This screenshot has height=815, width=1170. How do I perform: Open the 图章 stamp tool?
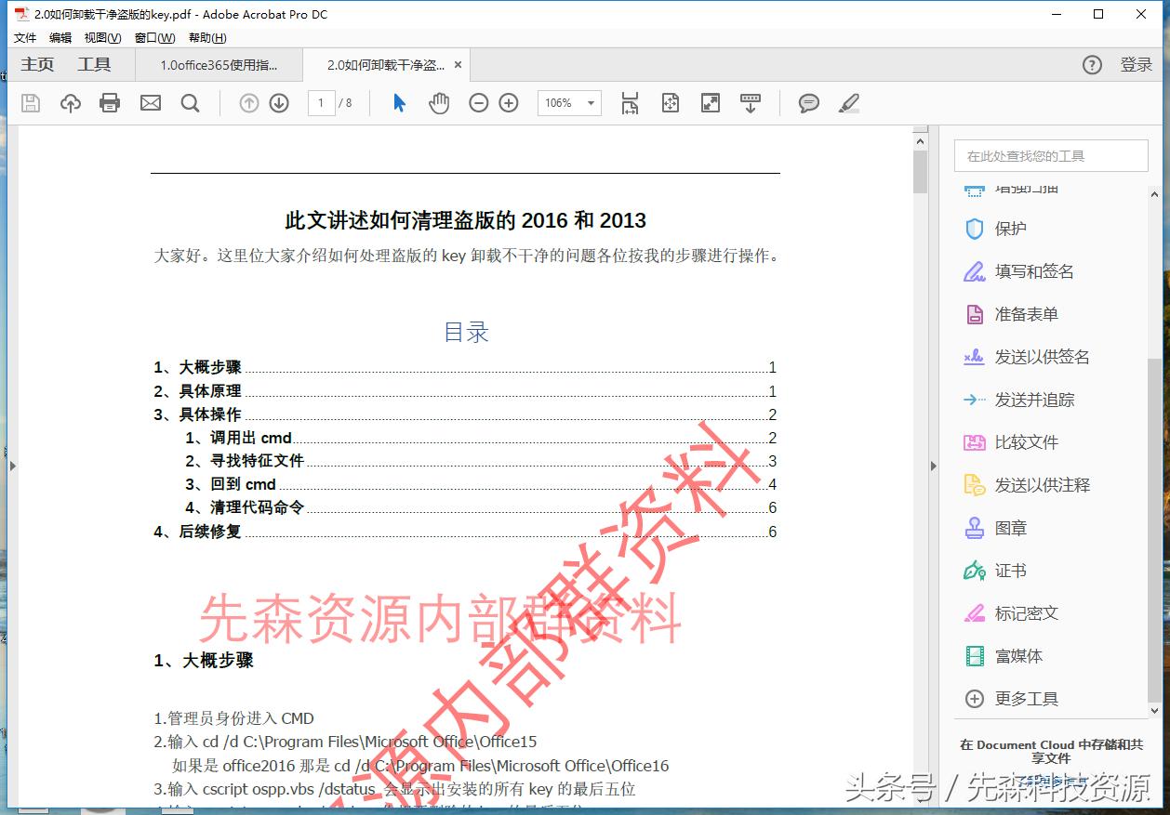coord(1009,528)
